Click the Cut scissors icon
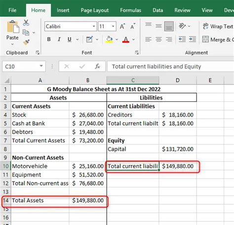 pyautogui.click(x=26, y=23)
